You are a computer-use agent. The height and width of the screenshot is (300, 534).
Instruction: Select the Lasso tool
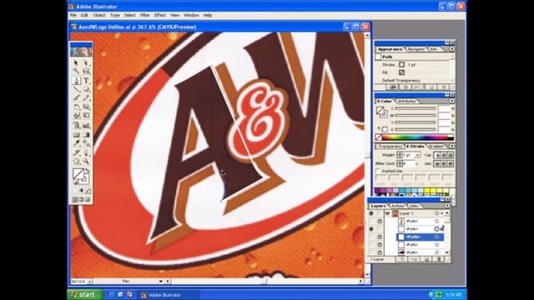click(x=86, y=72)
